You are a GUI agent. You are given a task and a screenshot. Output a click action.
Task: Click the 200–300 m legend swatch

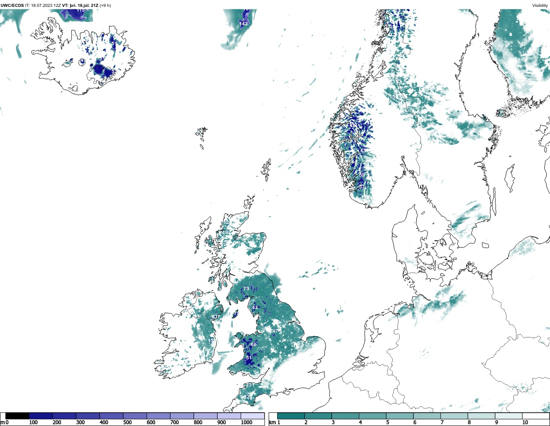[64, 416]
